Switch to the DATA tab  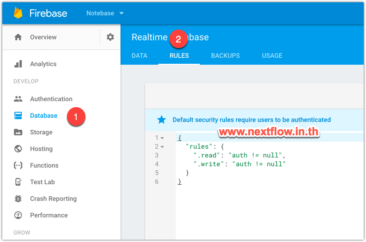pos(139,55)
